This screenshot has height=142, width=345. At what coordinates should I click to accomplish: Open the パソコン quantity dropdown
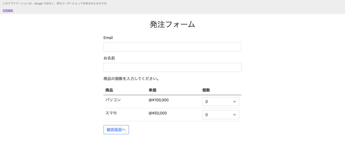pyautogui.click(x=221, y=102)
